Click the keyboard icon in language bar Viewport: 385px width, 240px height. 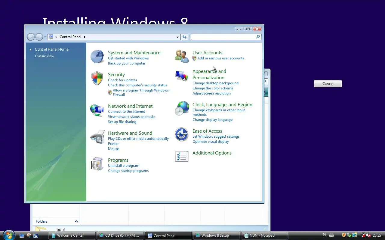pos(331,235)
